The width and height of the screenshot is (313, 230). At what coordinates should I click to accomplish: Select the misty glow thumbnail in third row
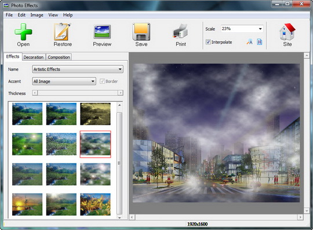95,175
